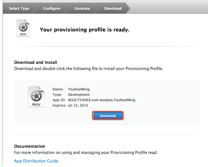Click the PROV file icon next to profile details
The image size is (208, 167).
tap(36, 96)
